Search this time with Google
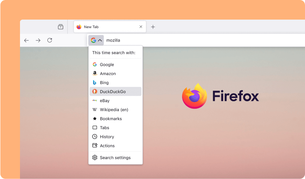 (115, 64)
